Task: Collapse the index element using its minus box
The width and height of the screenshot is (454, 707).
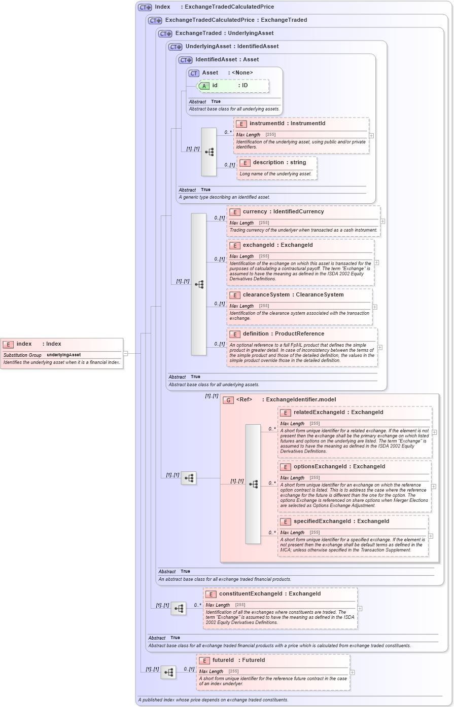Action: pos(125,354)
